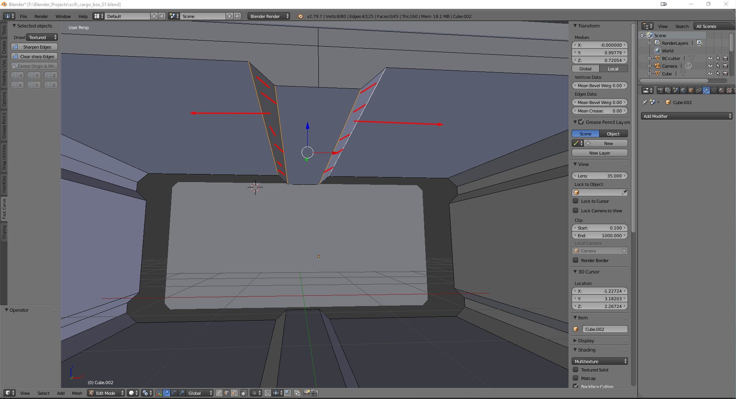The height and width of the screenshot is (399, 736).
Task: Adjust the Lens 35.000 value field
Action: [600, 176]
